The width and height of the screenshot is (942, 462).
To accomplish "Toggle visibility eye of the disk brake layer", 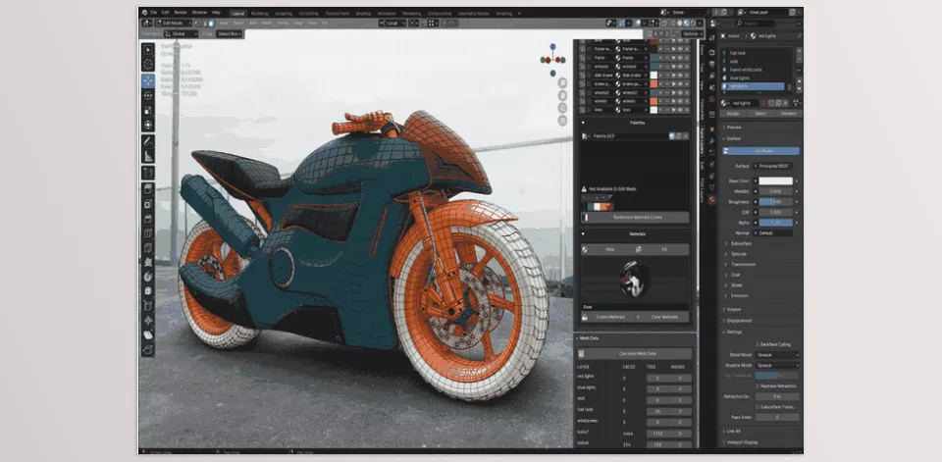I will 680,76.
